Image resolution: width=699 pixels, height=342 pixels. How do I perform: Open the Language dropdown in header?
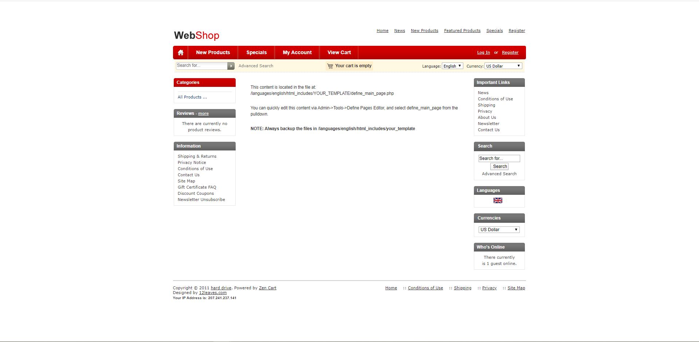pos(452,66)
